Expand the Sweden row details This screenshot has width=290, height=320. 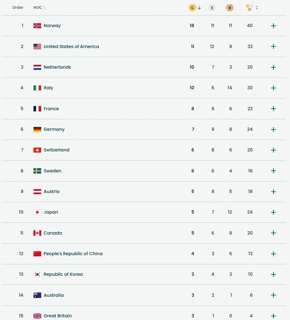click(x=273, y=171)
